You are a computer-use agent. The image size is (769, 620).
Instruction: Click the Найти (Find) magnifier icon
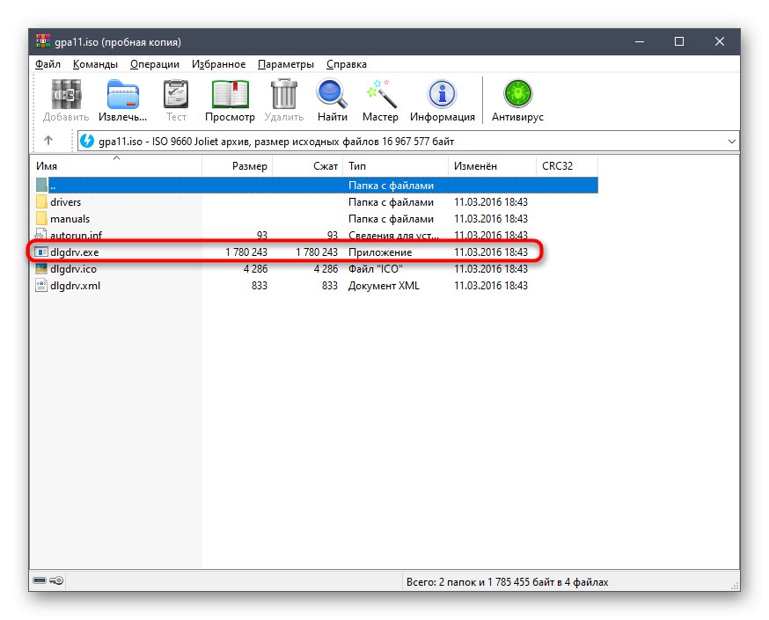point(332,94)
